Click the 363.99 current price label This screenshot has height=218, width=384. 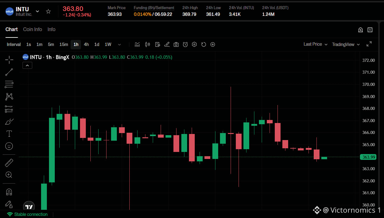tap(368, 157)
